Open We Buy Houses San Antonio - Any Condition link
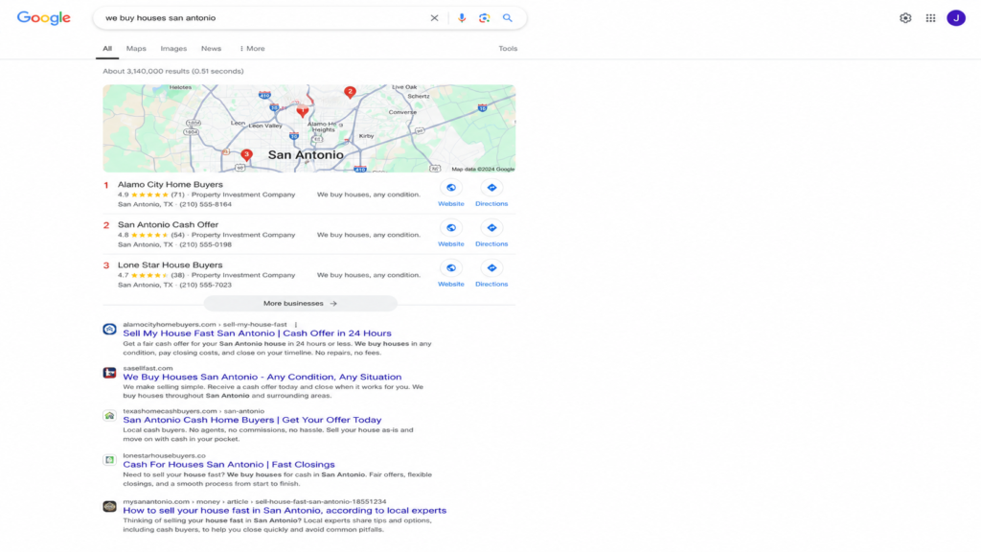Screen dimensions: 981x552 (x=262, y=377)
